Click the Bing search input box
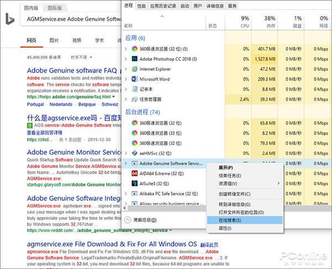The width and height of the screenshot is (332, 269). tap(72, 19)
